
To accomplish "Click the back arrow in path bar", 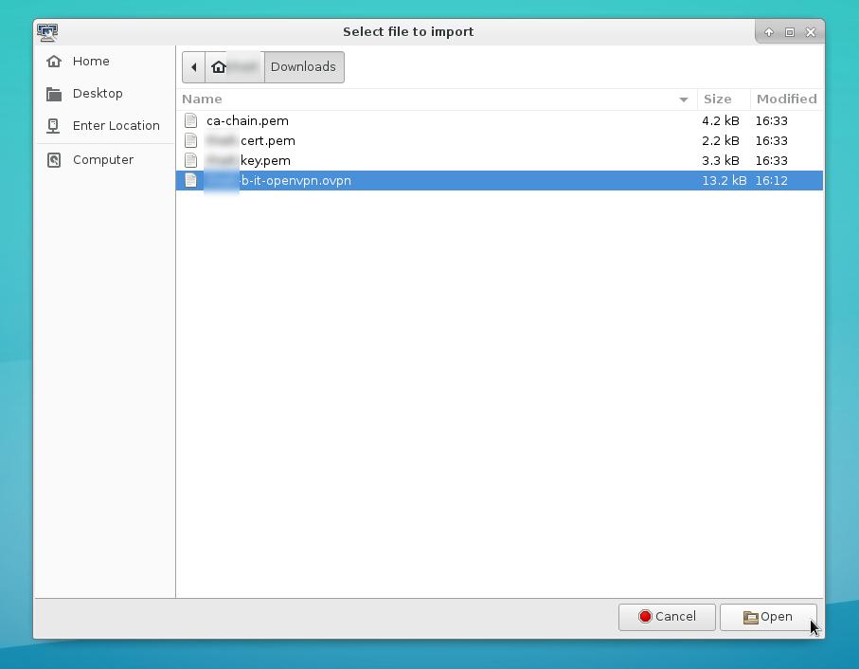I will pyautogui.click(x=194, y=67).
